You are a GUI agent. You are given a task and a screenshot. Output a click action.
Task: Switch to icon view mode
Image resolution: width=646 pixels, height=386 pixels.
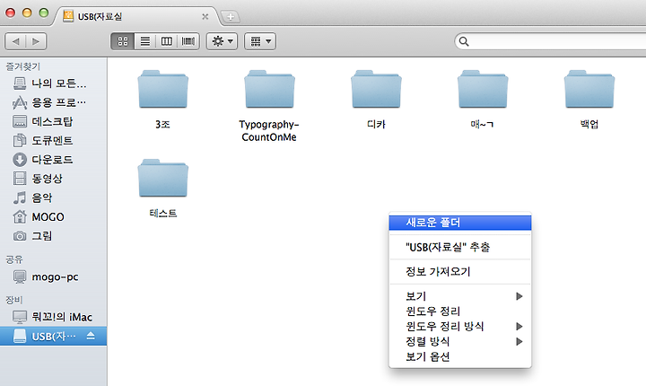[123, 41]
